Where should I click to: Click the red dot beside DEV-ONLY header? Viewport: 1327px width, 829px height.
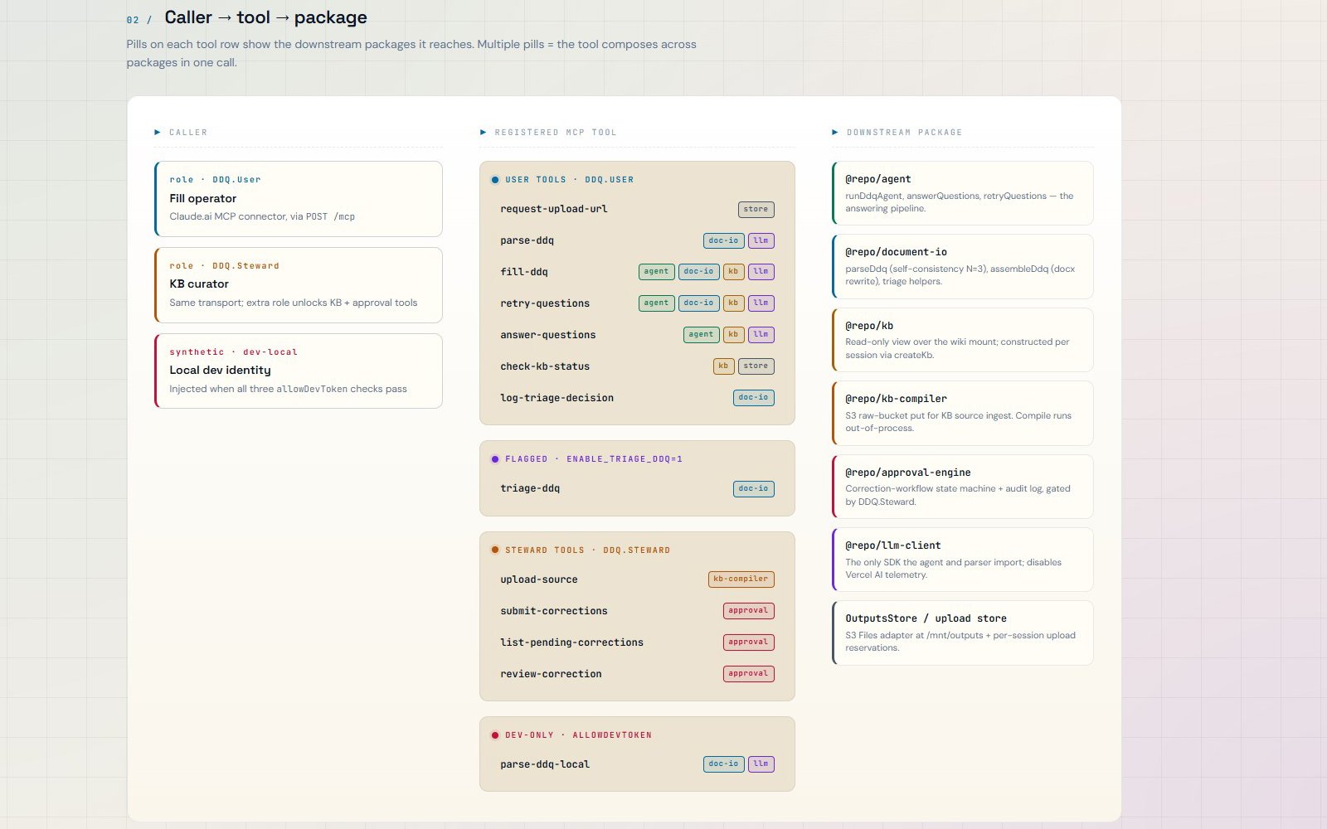(x=495, y=735)
